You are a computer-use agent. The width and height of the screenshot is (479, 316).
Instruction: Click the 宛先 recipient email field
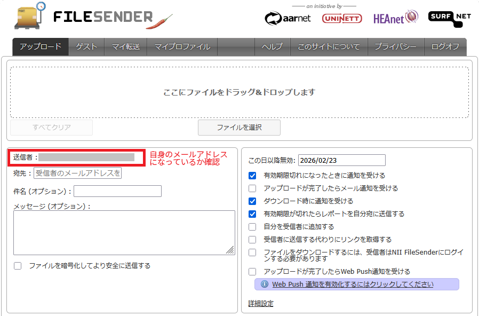click(x=78, y=173)
